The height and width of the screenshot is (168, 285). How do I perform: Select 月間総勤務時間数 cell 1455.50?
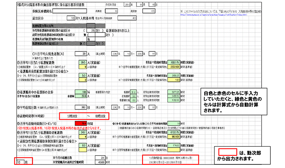coord(174,96)
